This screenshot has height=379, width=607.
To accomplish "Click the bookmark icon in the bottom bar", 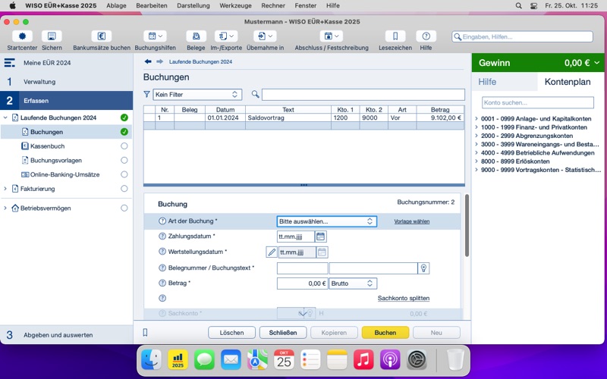I will pos(145,333).
